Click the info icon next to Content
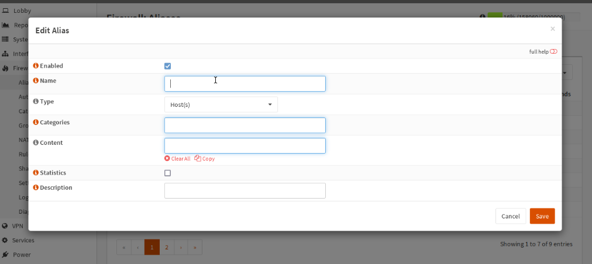This screenshot has width=592, height=264. click(36, 143)
